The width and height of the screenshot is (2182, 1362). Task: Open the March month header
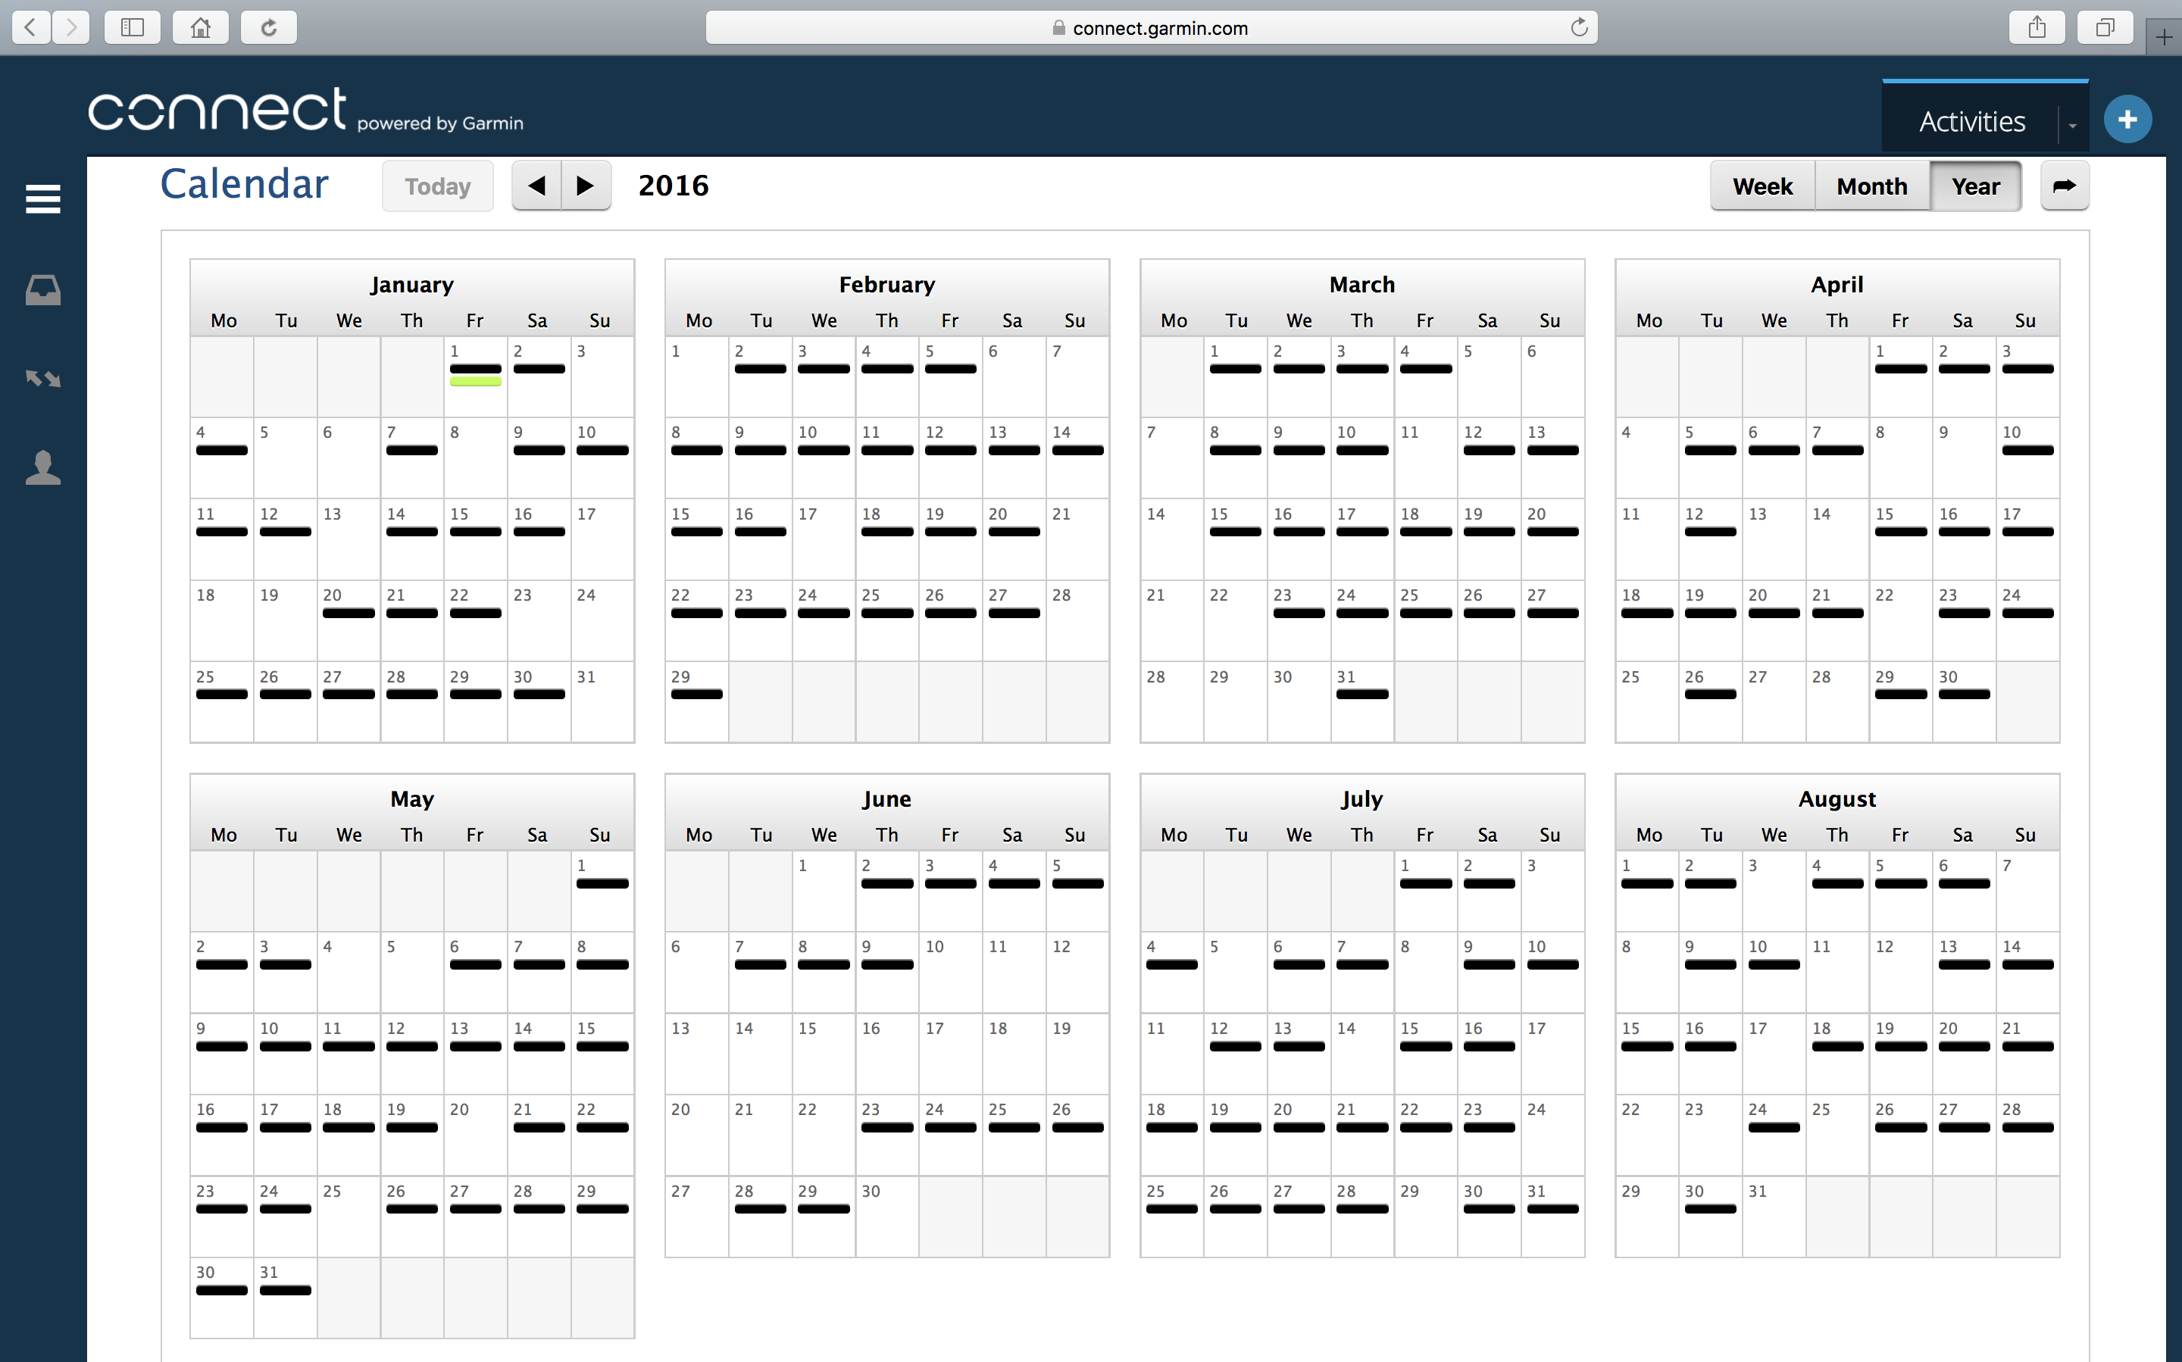click(x=1361, y=285)
